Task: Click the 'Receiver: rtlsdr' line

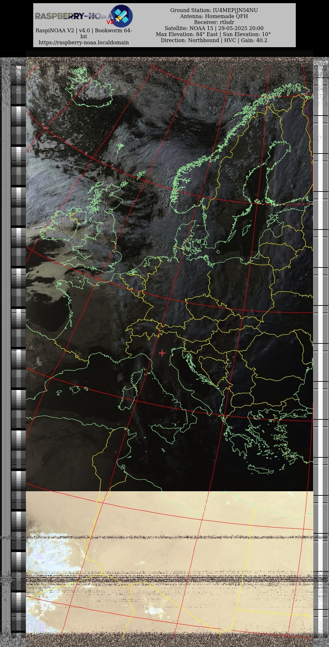Action: 214,22
